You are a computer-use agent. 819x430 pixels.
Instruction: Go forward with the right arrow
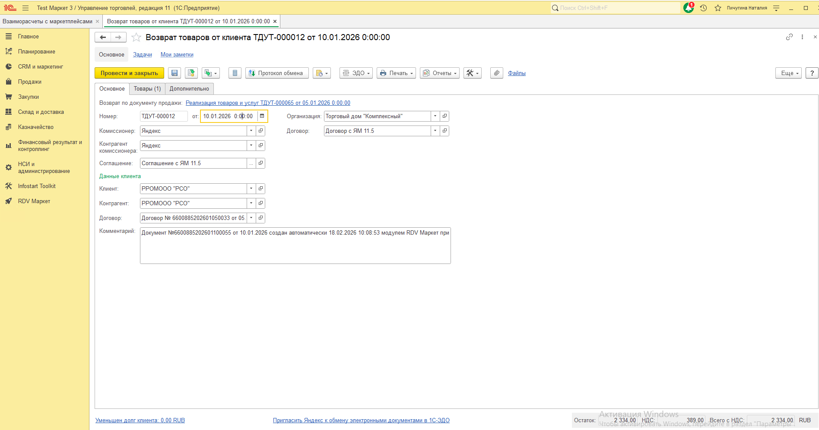pos(118,38)
